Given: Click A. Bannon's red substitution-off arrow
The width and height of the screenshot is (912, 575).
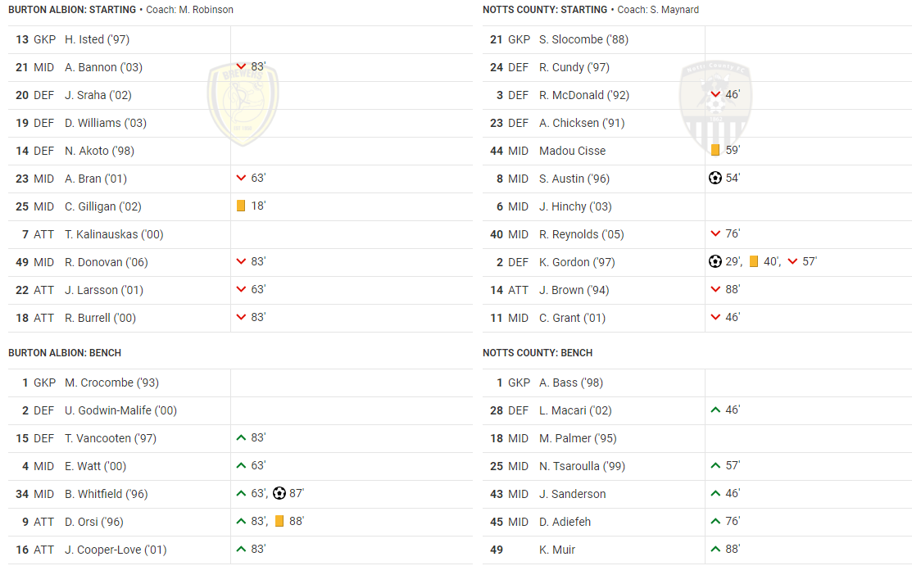Looking at the screenshot, I should click(x=241, y=66).
